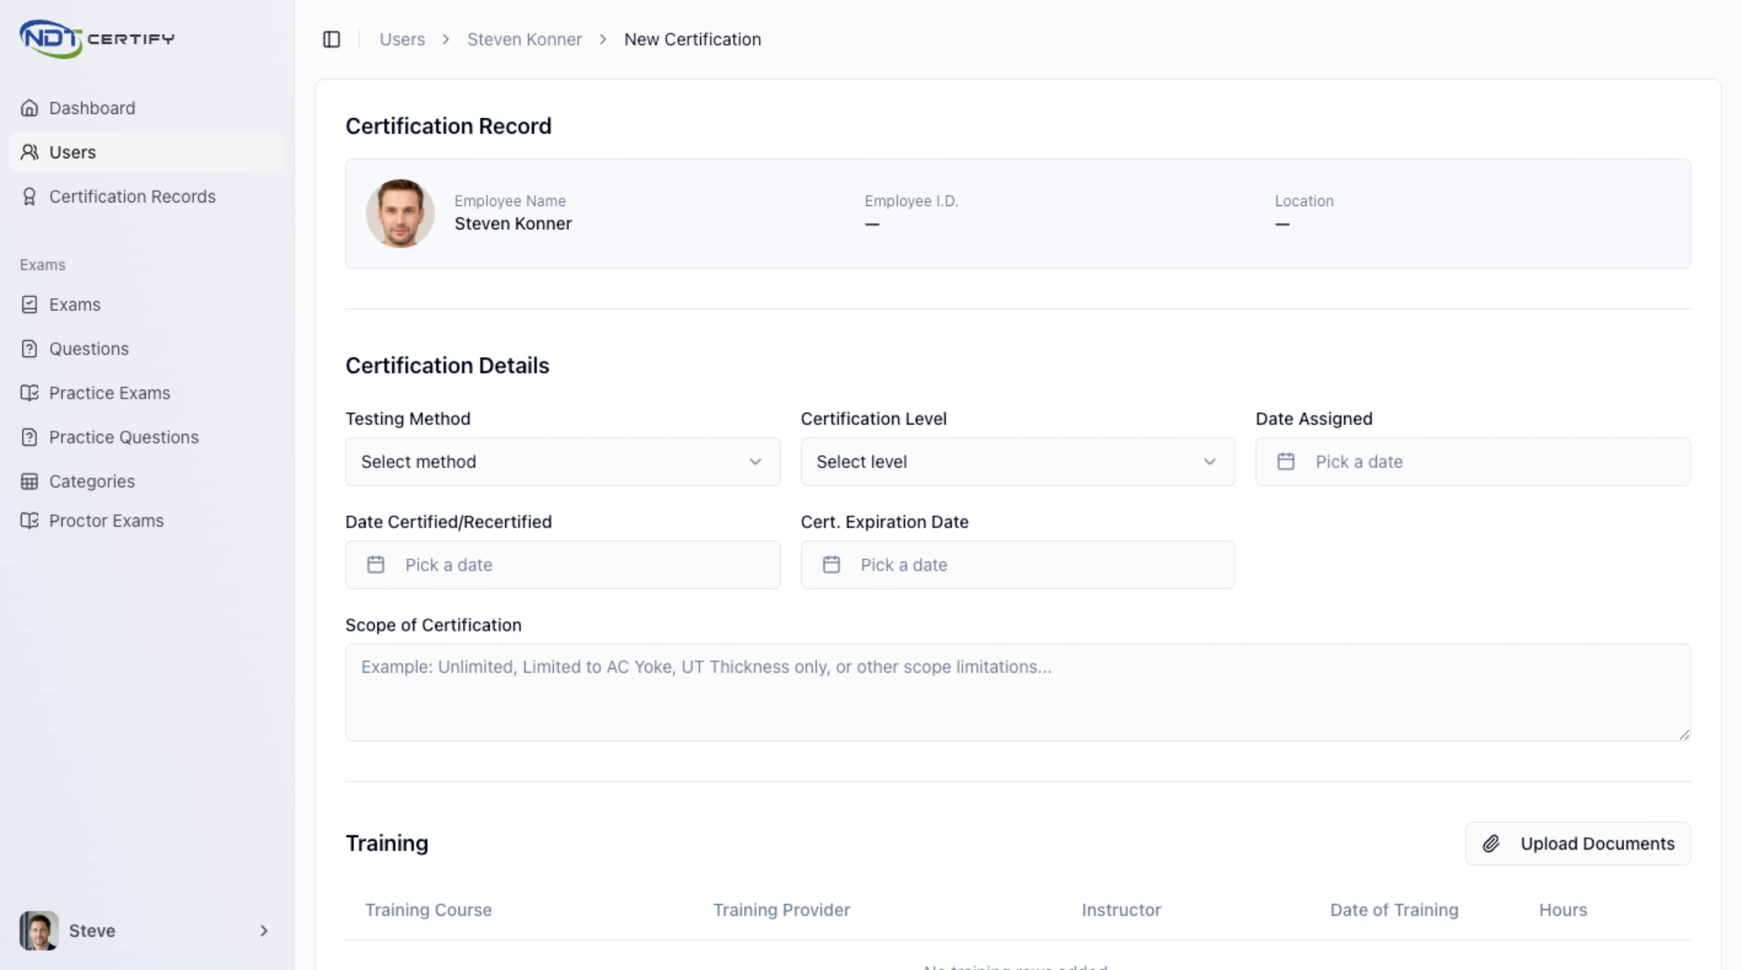Click the Hours column header
Viewport: 1741px width, 970px height.
coord(1562,910)
